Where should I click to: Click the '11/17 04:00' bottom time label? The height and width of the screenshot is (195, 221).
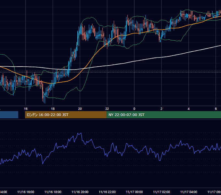tap(189, 192)
